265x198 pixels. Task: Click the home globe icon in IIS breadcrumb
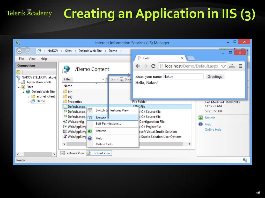[x=39, y=51]
